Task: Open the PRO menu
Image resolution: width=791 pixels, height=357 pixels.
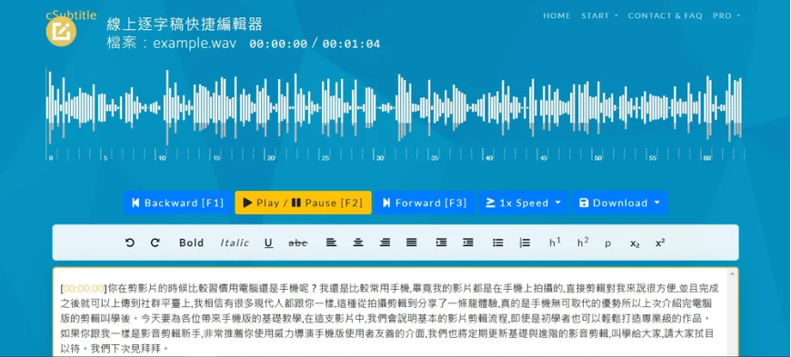Action: 726,15
